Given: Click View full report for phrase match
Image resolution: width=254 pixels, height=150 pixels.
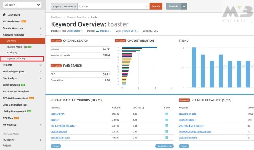Looking at the screenshot, I should [164, 146].
